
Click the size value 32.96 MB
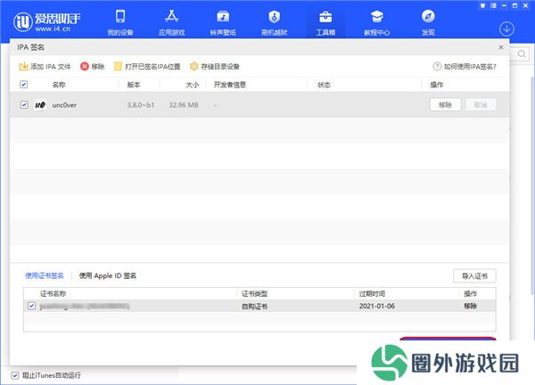click(x=184, y=105)
